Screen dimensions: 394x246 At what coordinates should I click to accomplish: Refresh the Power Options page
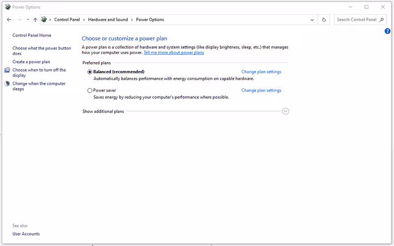[324, 20]
